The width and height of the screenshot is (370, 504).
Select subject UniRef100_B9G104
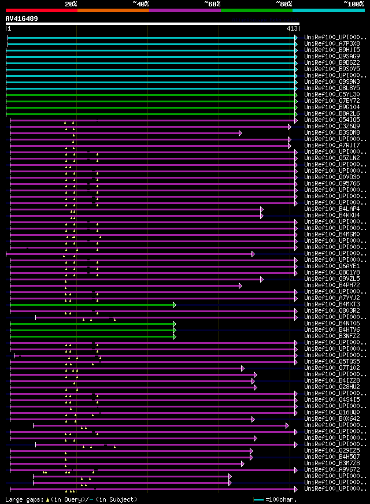(332, 108)
